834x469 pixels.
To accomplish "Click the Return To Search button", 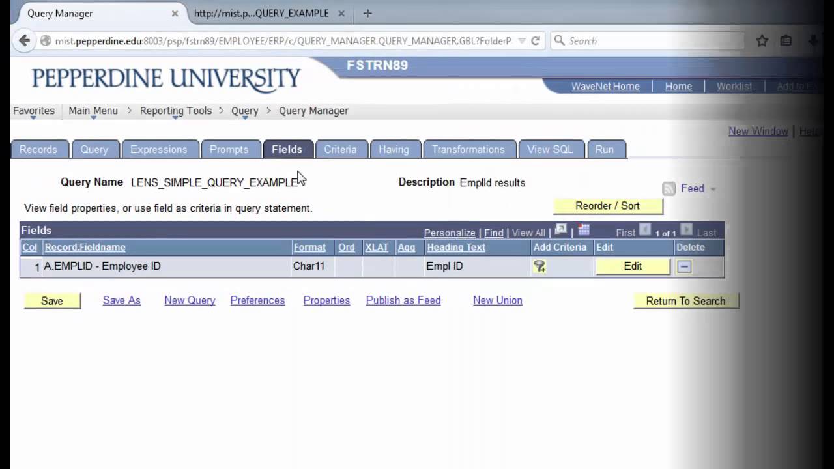I will click(685, 301).
